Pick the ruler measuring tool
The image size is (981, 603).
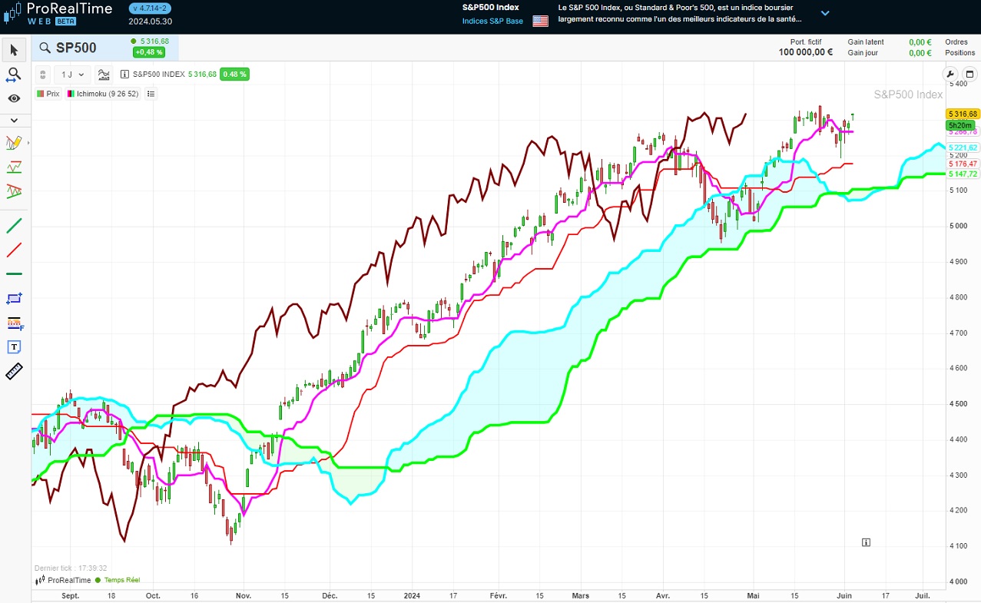click(14, 372)
